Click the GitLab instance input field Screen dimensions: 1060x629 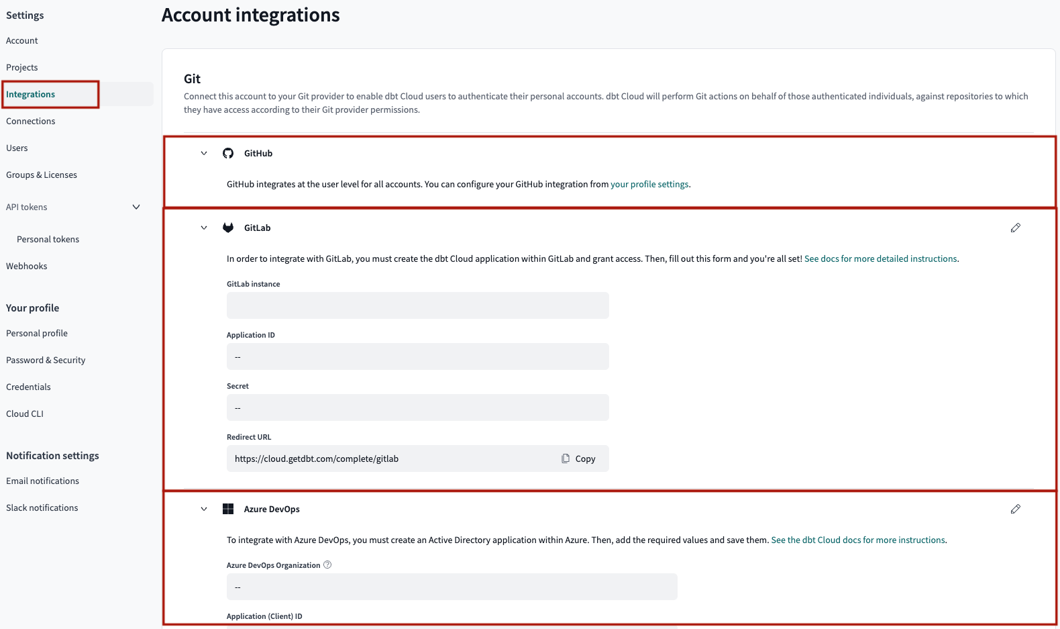coord(417,306)
